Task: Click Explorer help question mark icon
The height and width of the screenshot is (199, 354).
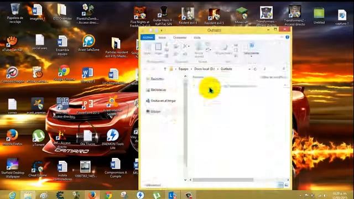Action: [x=287, y=37]
